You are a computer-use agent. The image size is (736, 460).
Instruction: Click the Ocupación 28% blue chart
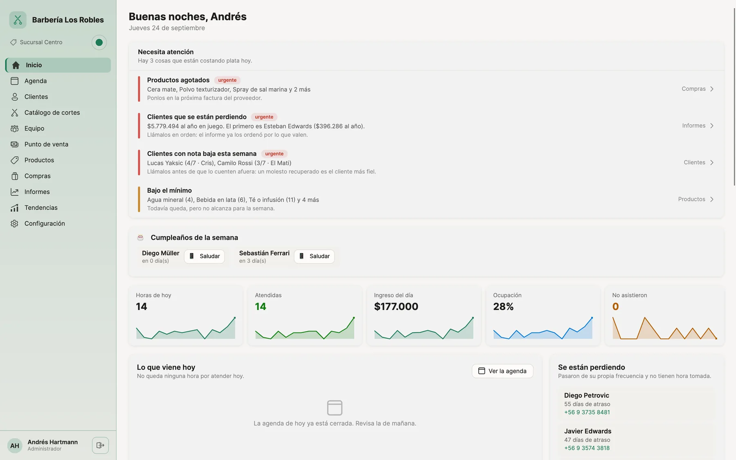pyautogui.click(x=543, y=328)
